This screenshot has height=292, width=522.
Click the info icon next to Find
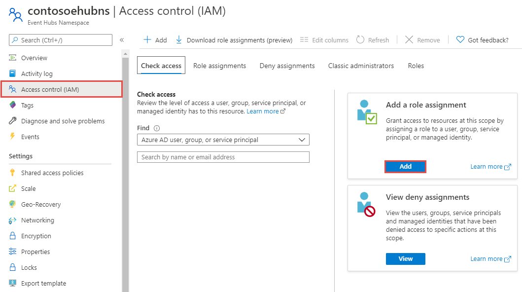[x=157, y=128]
